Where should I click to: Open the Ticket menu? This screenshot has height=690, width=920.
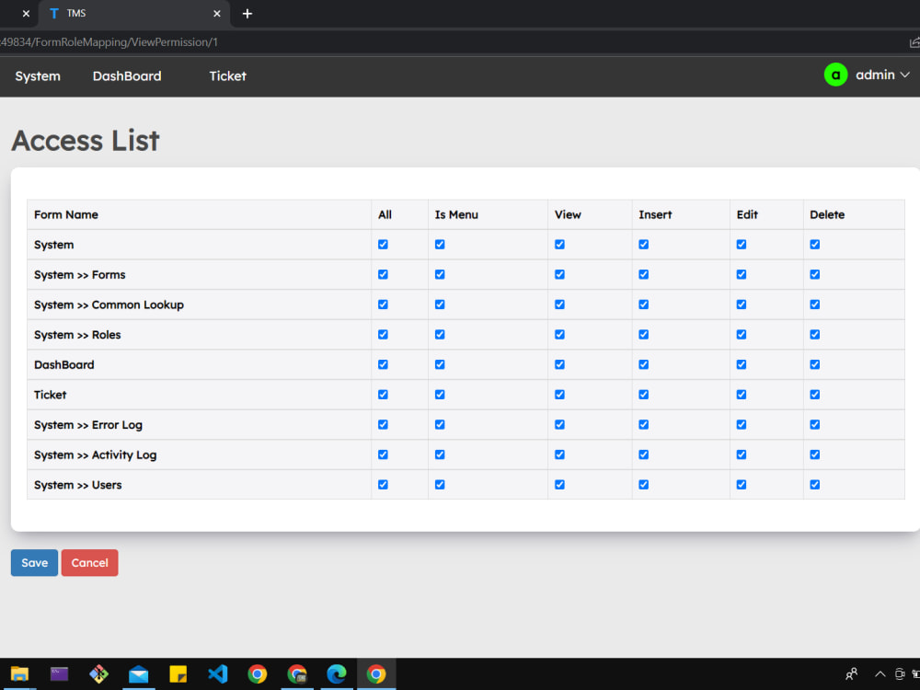[227, 76]
